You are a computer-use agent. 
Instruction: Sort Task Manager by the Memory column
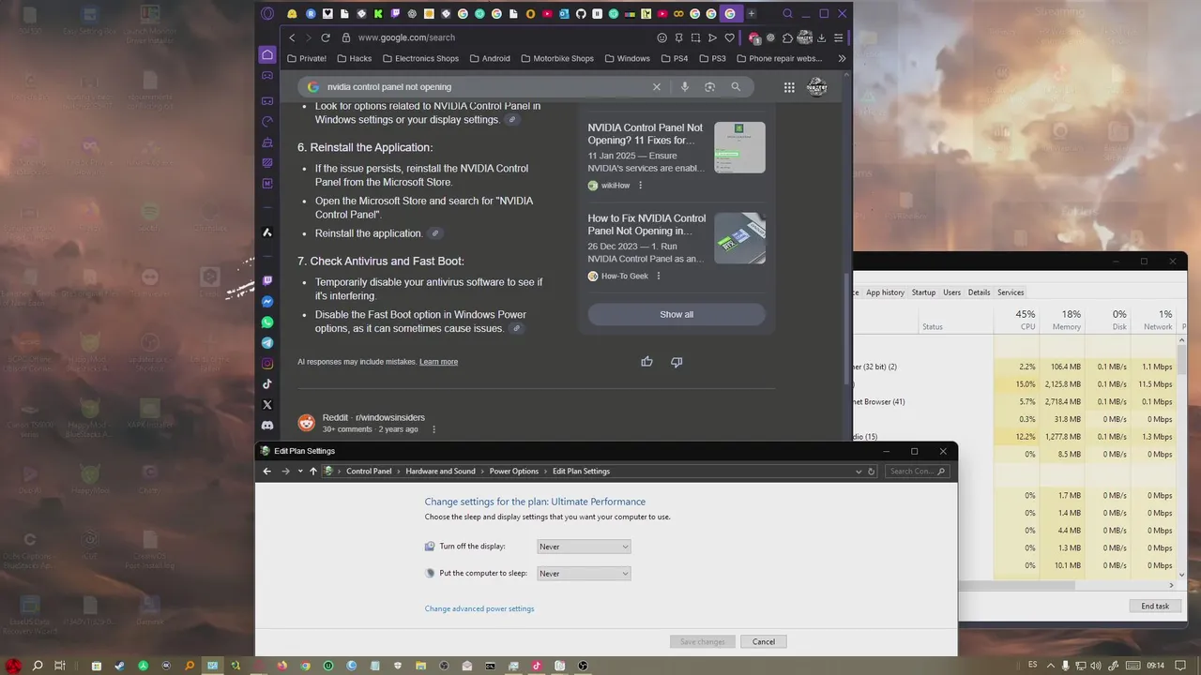(1064, 320)
